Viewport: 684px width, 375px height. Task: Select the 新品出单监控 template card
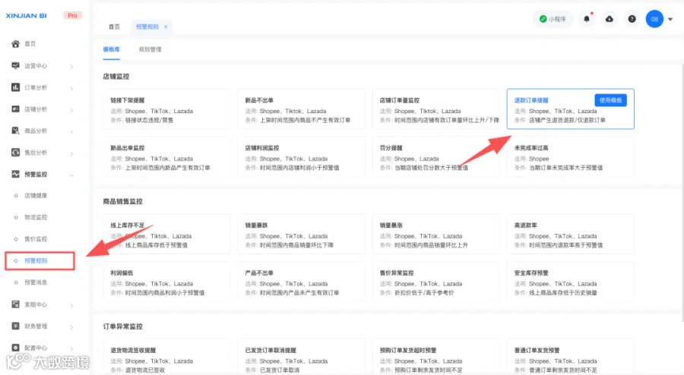166,157
